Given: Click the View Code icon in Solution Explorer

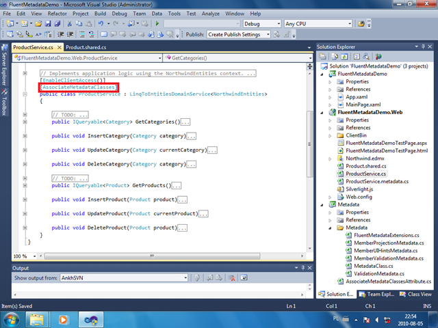Looking at the screenshot, I should [357, 57].
